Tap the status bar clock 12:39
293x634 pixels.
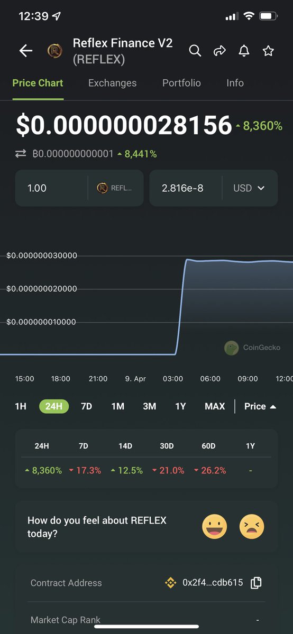point(34,16)
